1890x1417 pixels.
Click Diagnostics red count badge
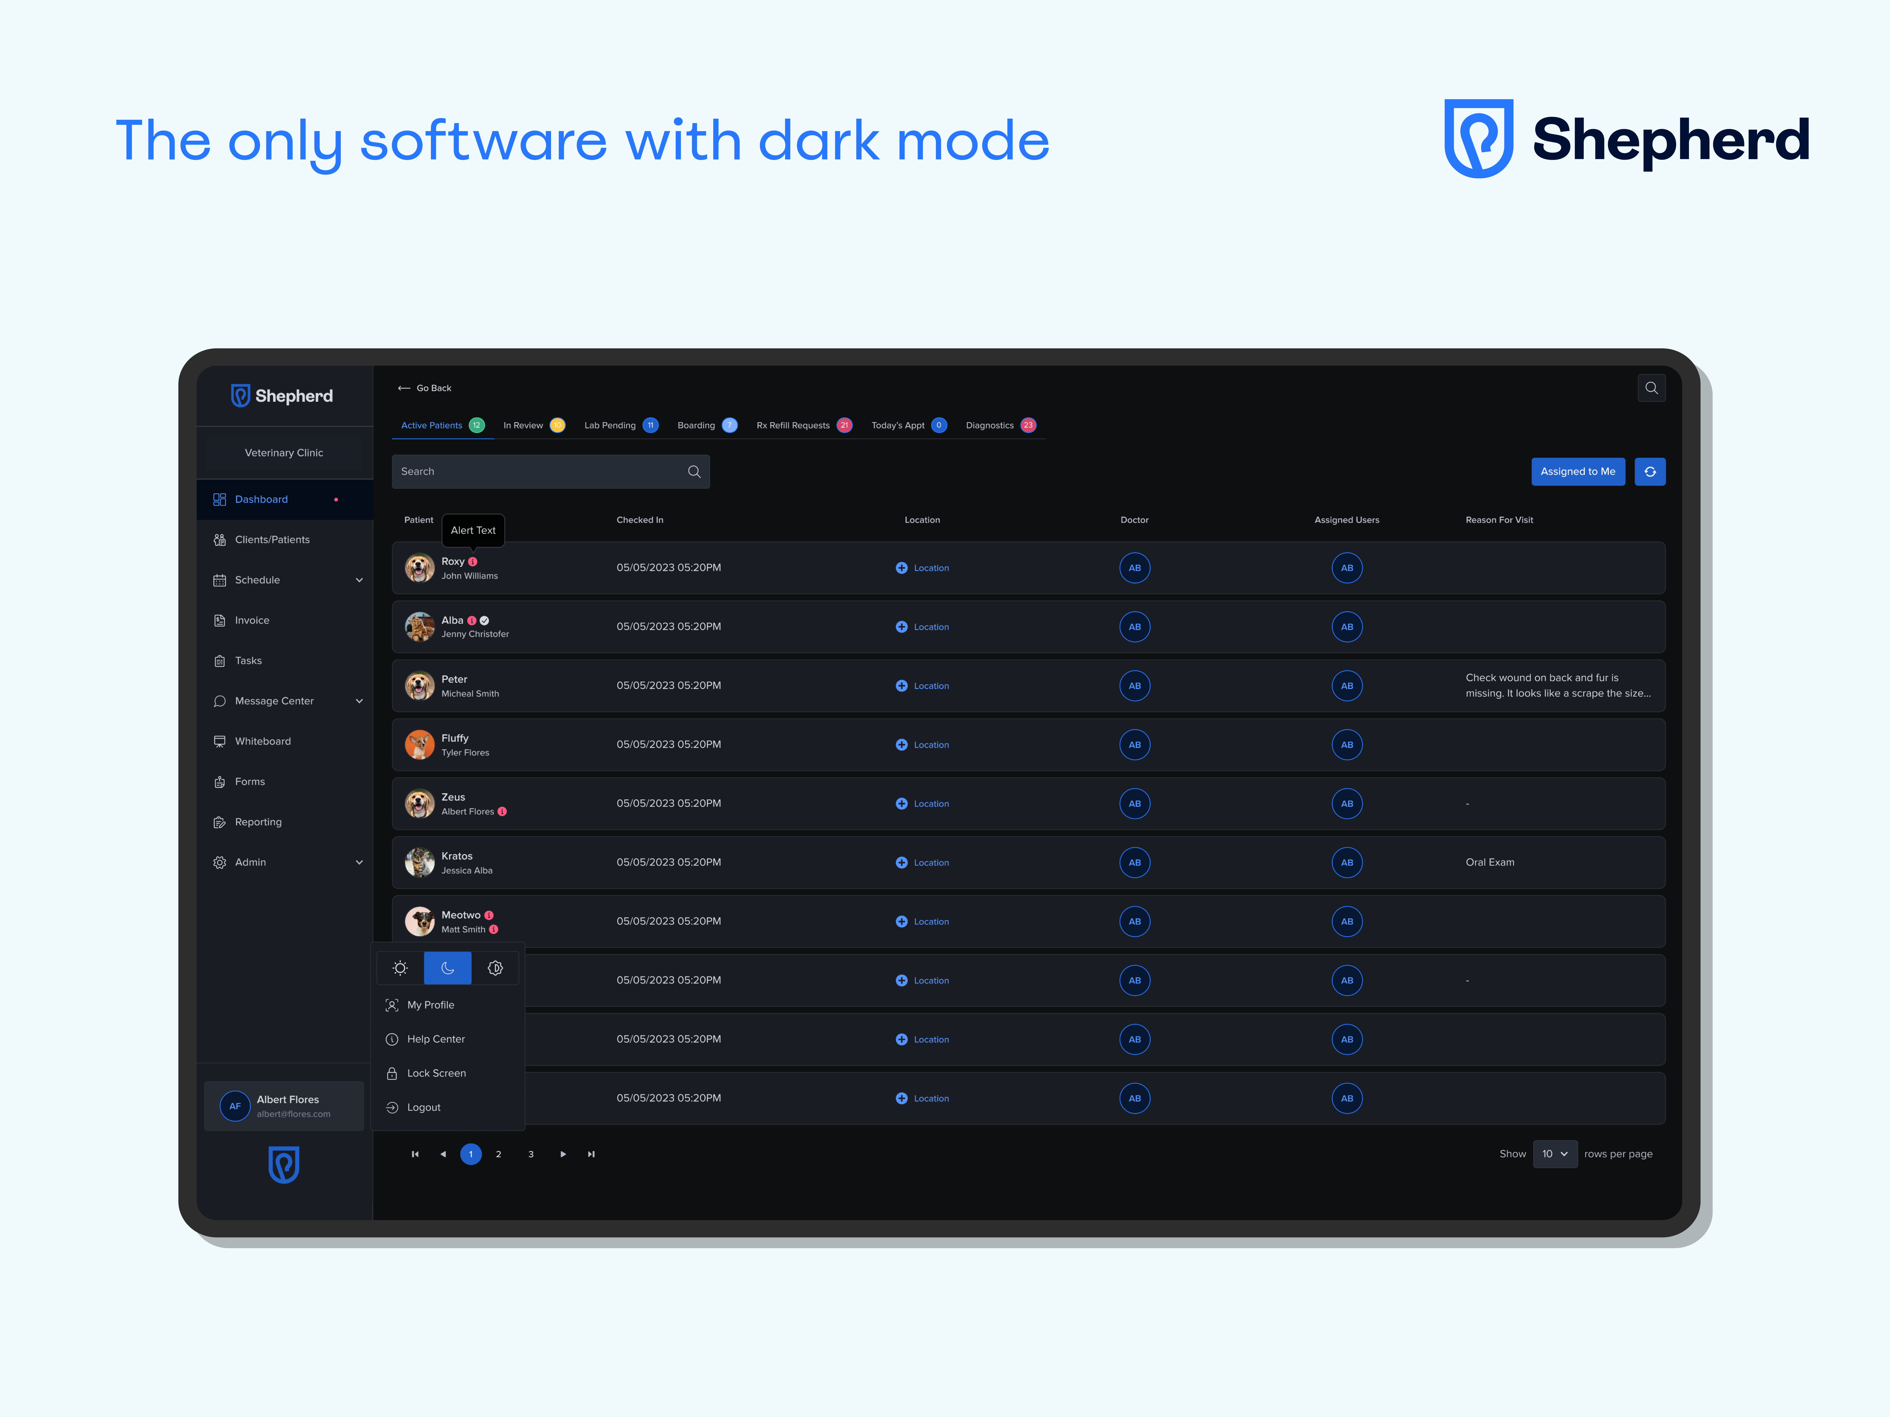coord(1028,425)
